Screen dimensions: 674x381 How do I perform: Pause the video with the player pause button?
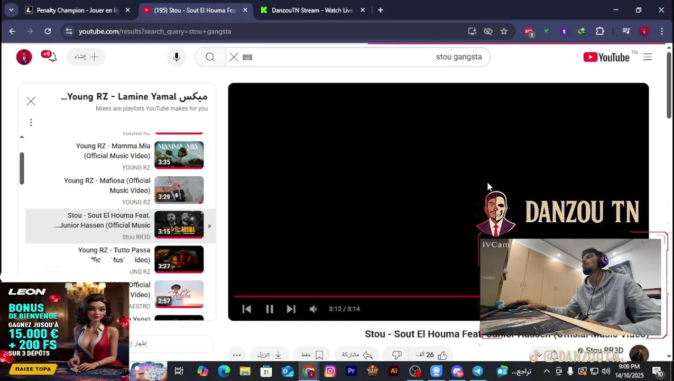point(269,309)
